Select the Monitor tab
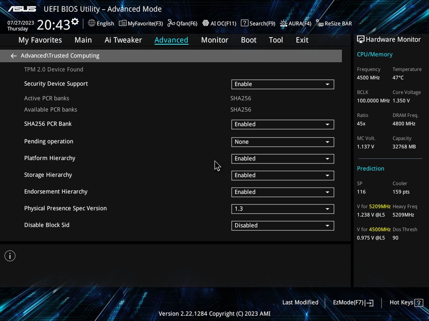Screen dimensions: 429x321 [x=214, y=40]
